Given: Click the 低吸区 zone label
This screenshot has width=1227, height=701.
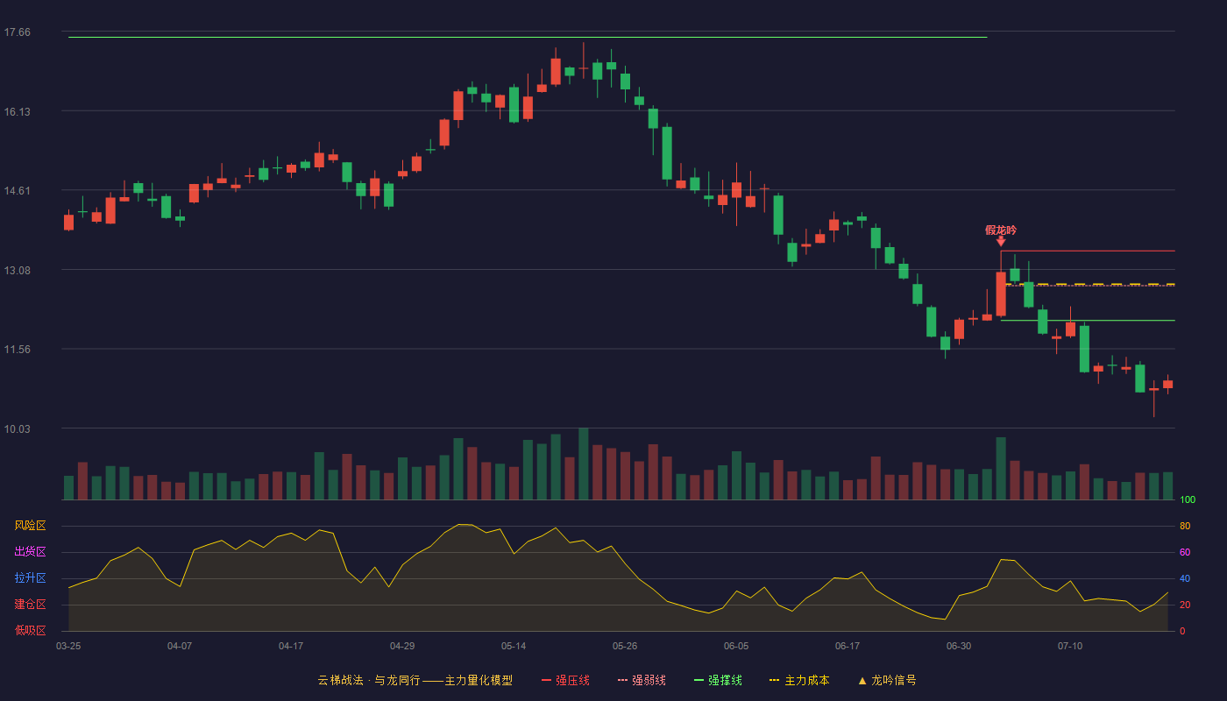Looking at the screenshot, I should pos(30,630).
